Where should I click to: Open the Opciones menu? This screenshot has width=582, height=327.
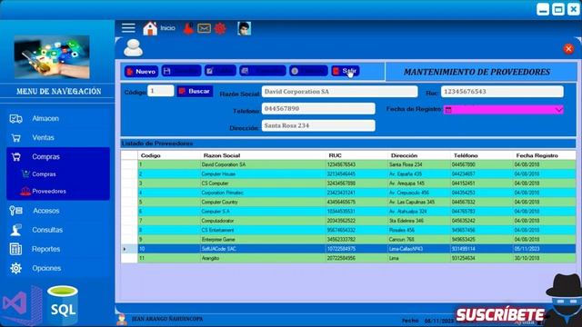(x=46, y=268)
